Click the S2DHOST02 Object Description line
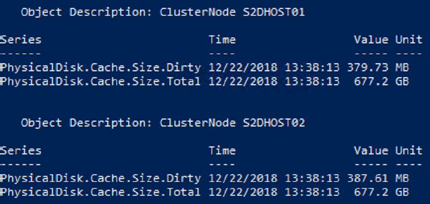The width and height of the screenshot is (430, 204). tap(163, 123)
